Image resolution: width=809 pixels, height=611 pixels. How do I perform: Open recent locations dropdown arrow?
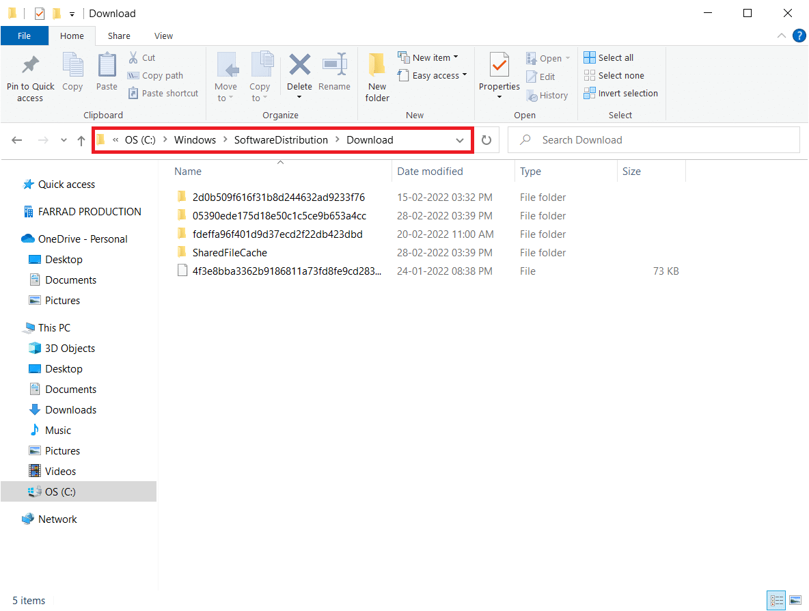point(64,140)
